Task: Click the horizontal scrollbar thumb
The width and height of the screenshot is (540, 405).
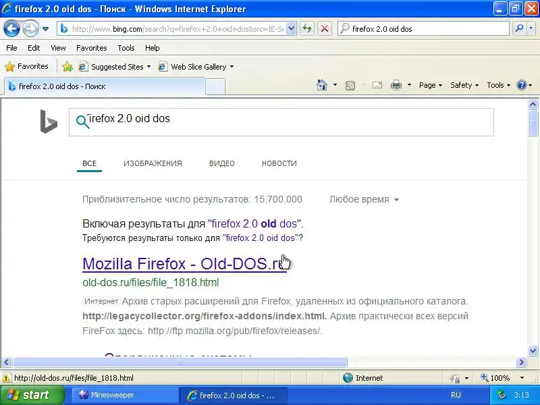Action: pos(180,362)
